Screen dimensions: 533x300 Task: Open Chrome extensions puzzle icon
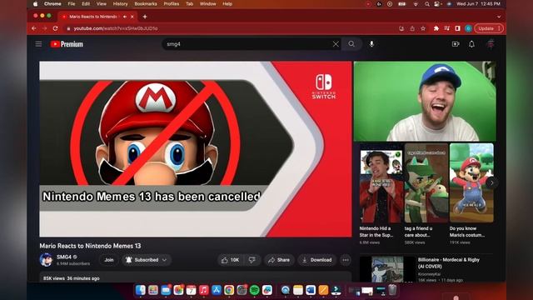(436, 28)
